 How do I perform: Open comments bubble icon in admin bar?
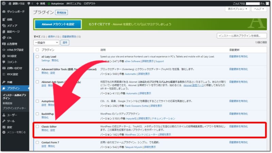click(x=29, y=3)
